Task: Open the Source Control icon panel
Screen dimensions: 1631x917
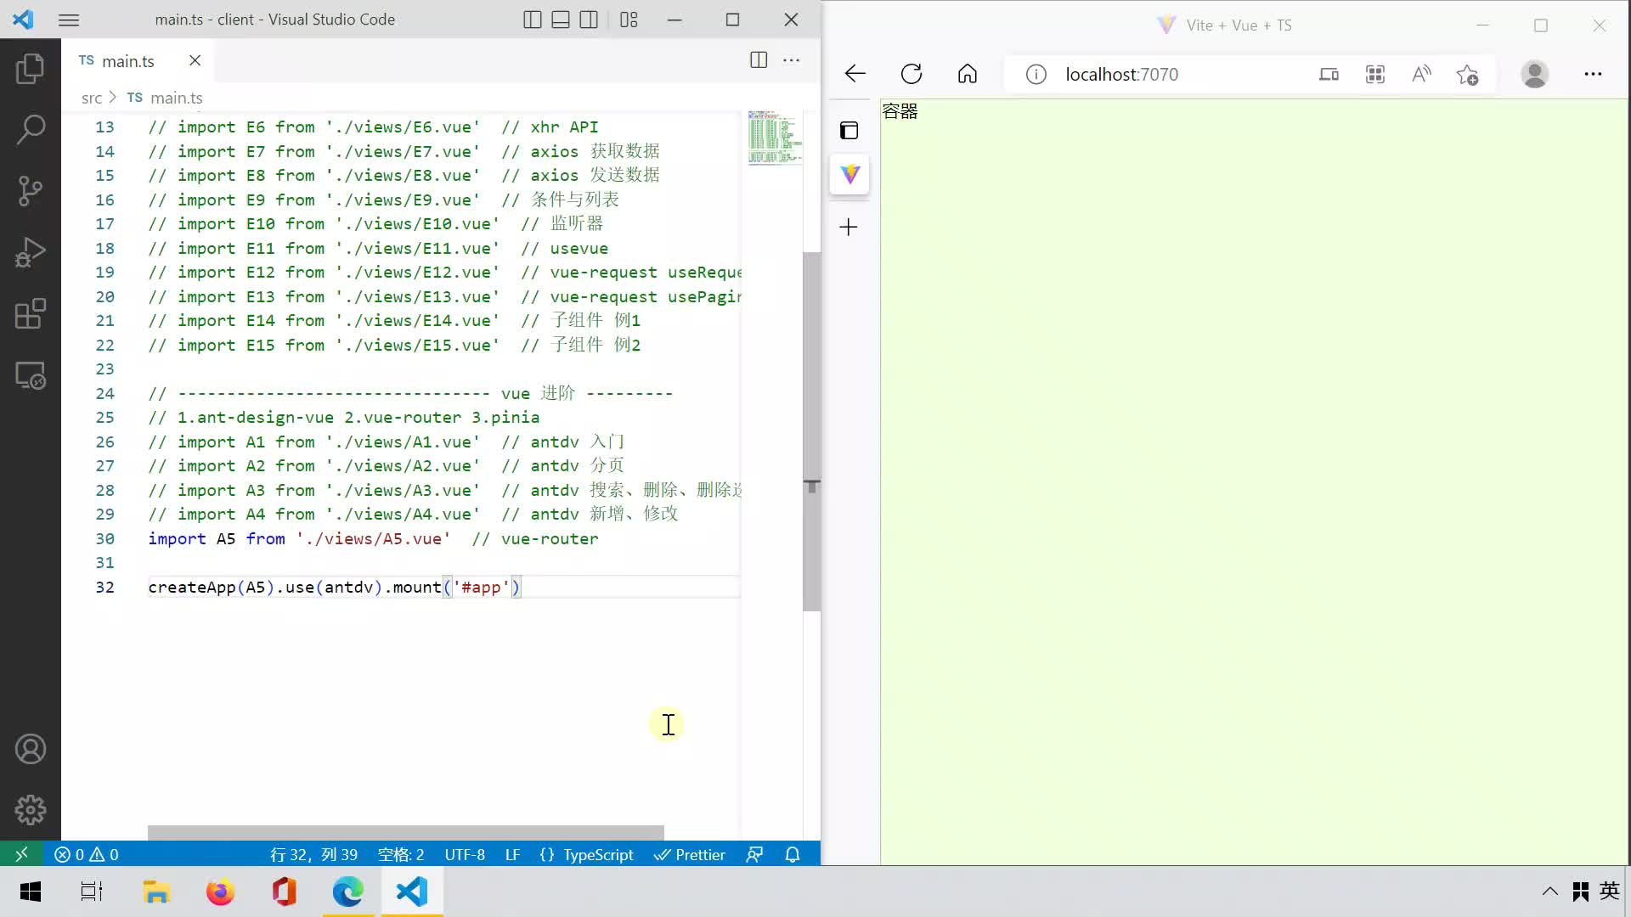Action: pos(31,189)
